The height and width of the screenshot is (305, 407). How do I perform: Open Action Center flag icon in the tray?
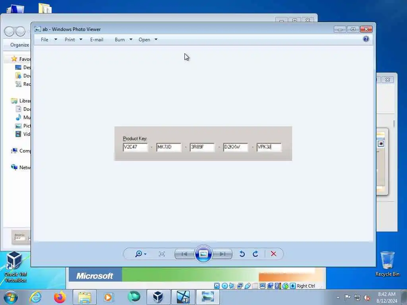(x=347, y=297)
